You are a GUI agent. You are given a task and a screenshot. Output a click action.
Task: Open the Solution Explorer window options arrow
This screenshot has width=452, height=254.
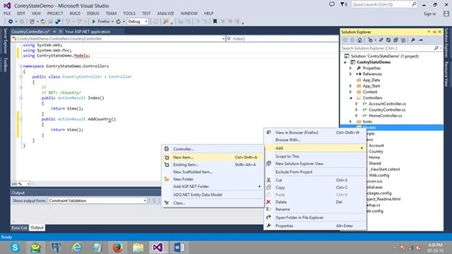click(428, 32)
